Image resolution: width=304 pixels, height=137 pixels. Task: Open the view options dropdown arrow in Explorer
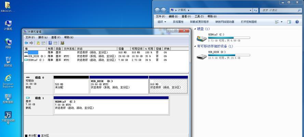[282, 22]
